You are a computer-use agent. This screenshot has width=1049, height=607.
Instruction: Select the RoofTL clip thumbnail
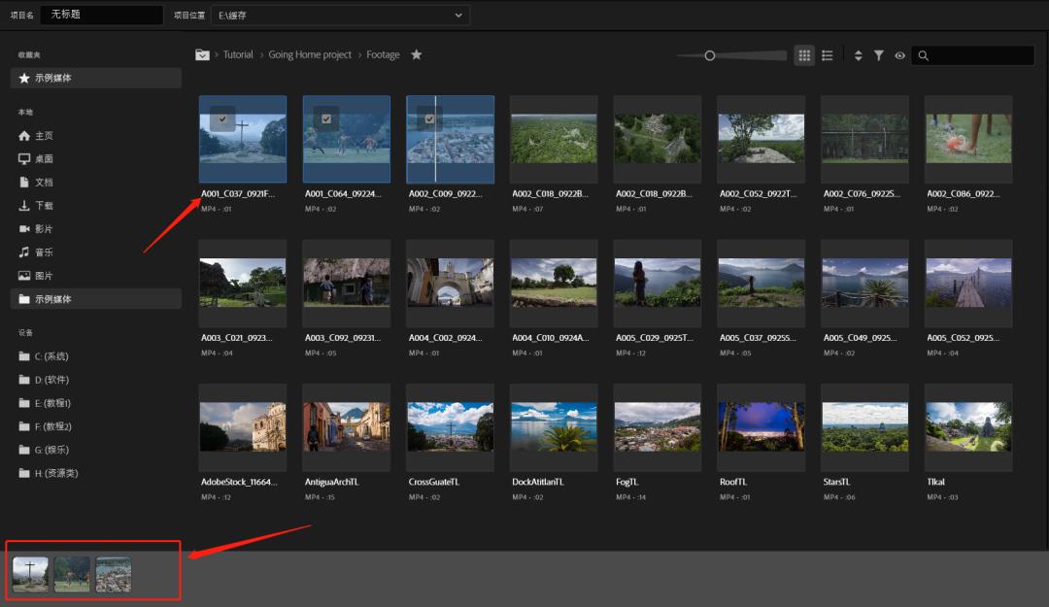tap(761, 427)
